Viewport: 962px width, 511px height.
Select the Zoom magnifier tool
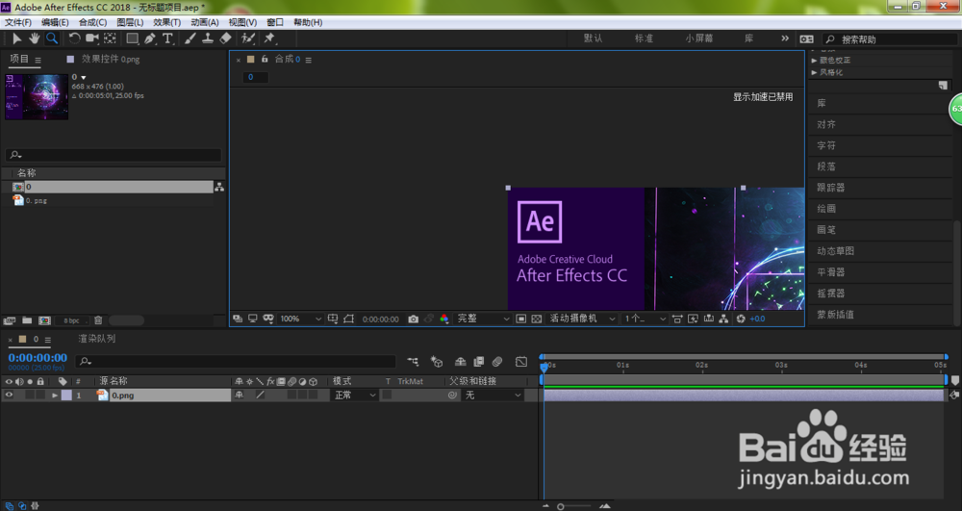[52, 38]
